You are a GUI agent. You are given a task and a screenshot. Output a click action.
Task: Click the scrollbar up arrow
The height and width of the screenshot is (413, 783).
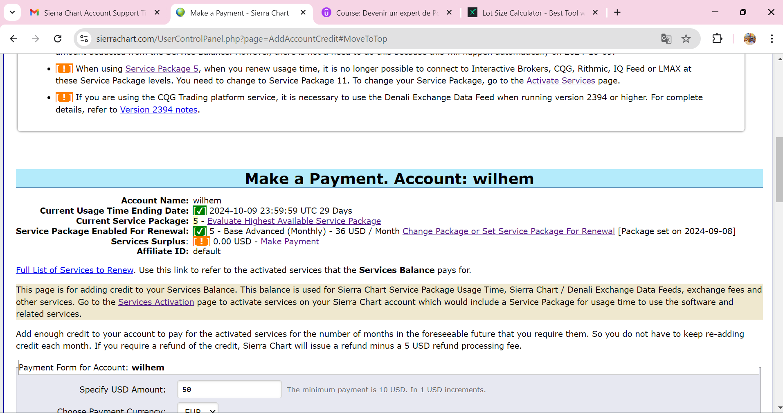(779, 59)
